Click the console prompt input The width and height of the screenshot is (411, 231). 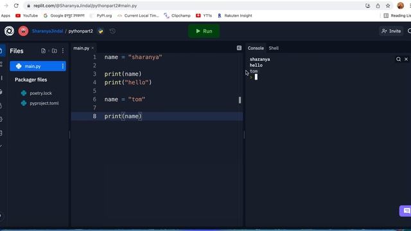pyautogui.click(x=256, y=77)
